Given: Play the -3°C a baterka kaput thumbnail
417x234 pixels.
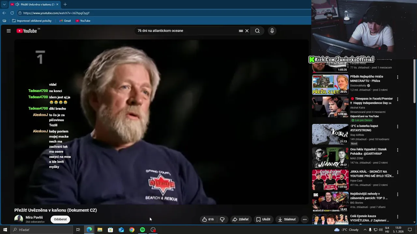Looking at the screenshot, I should [x=330, y=134].
